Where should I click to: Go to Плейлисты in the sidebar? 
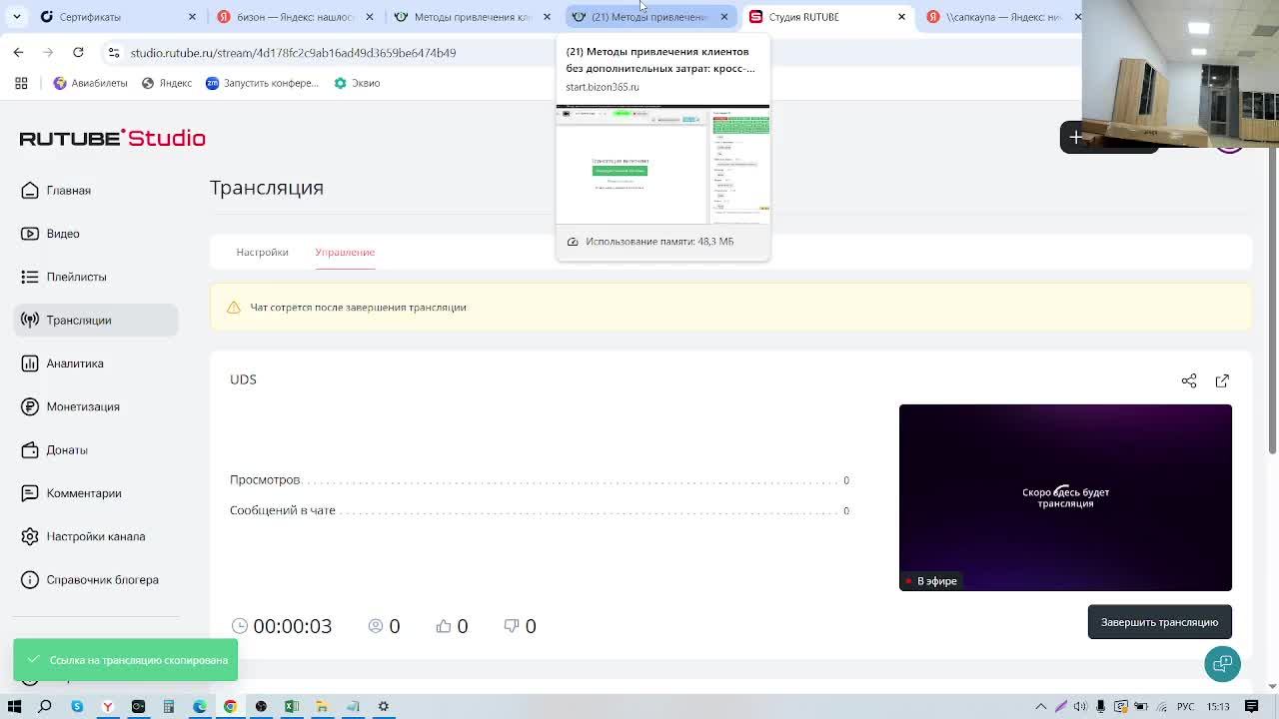coord(96,277)
